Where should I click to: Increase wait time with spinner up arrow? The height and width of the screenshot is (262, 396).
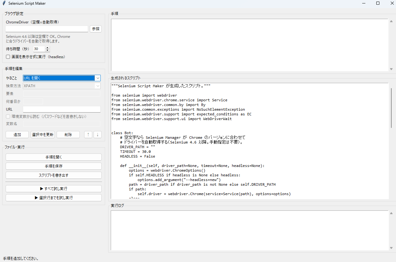47,48
